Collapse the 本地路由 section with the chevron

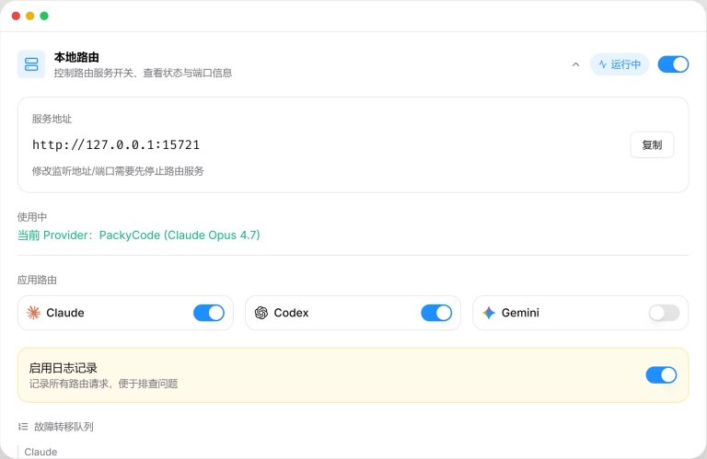[x=575, y=64]
